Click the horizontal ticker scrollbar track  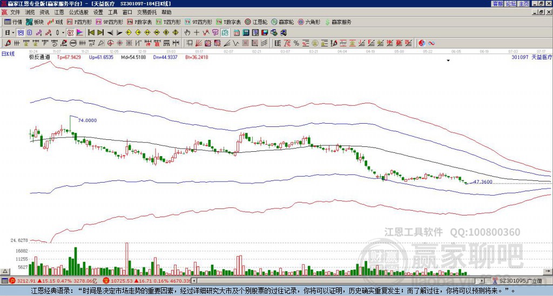(x=339, y=281)
